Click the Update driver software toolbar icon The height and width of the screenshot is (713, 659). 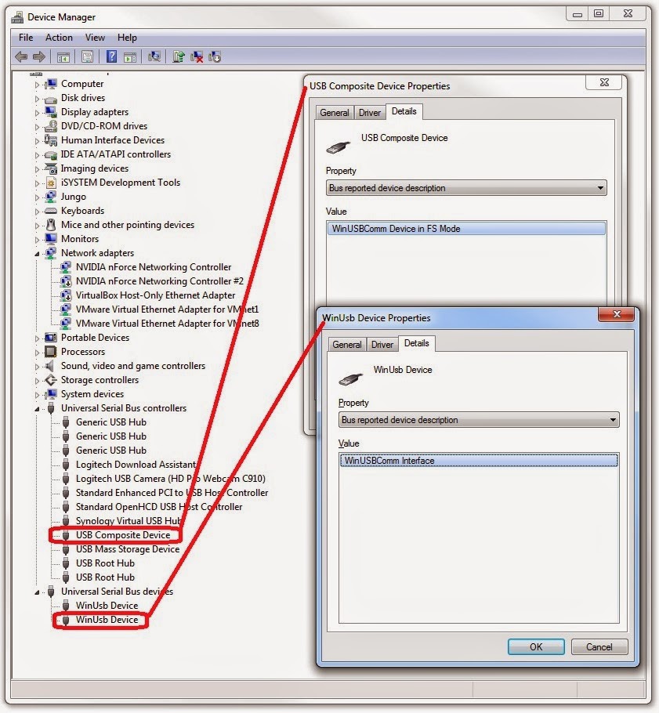179,57
